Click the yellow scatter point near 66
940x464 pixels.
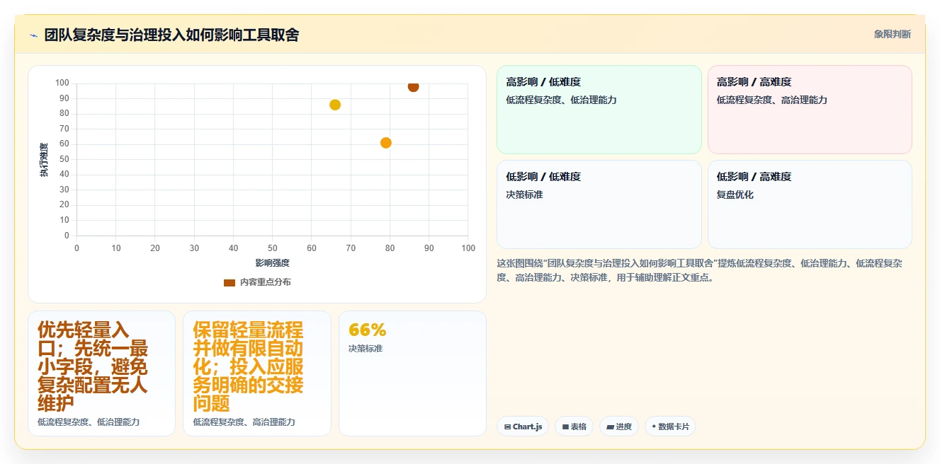[335, 105]
